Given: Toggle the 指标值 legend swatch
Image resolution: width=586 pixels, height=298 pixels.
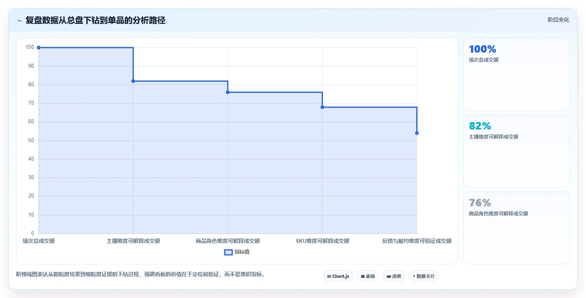Looking at the screenshot, I should (x=228, y=252).
